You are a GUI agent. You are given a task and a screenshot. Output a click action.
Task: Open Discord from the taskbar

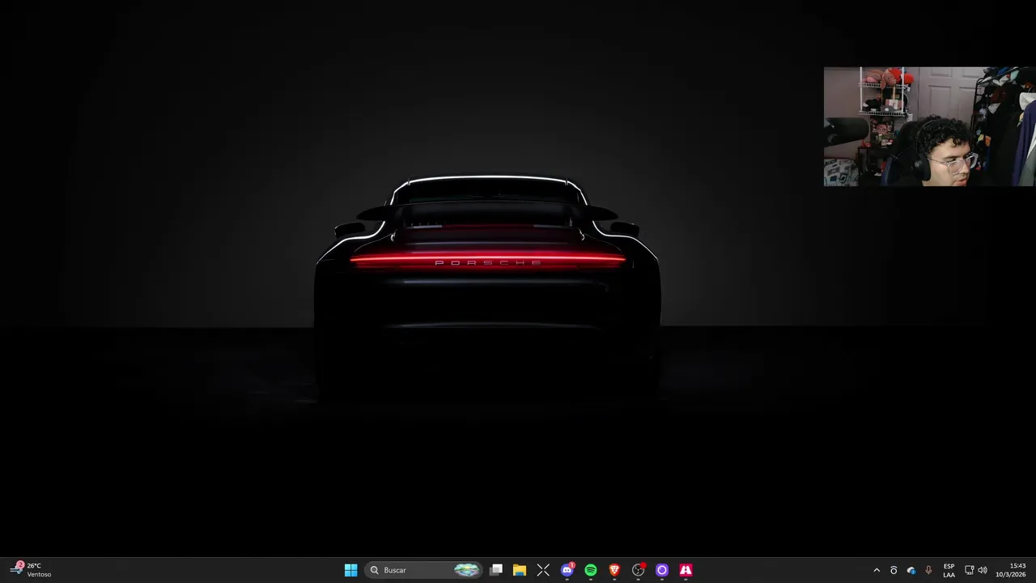pyautogui.click(x=567, y=570)
